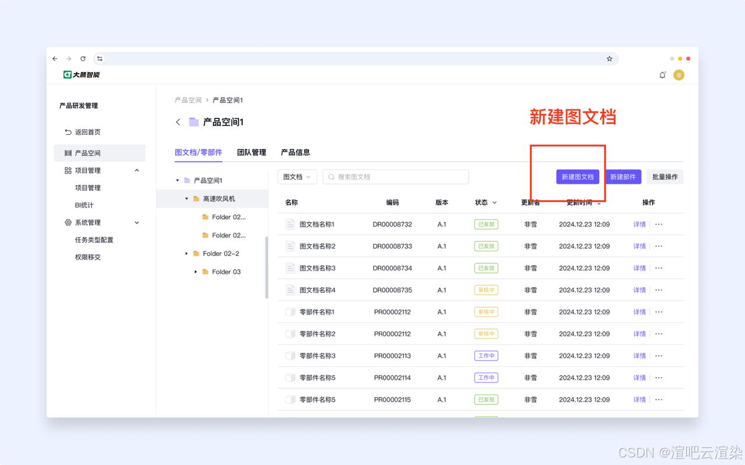745x465 pixels.
Task: Click the 大腾智能 logo
Action: pos(81,75)
